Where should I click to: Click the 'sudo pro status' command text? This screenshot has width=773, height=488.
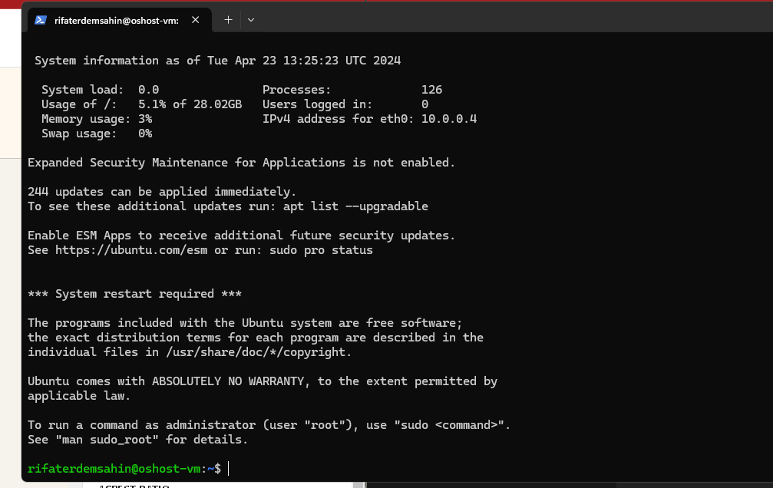[x=321, y=250]
